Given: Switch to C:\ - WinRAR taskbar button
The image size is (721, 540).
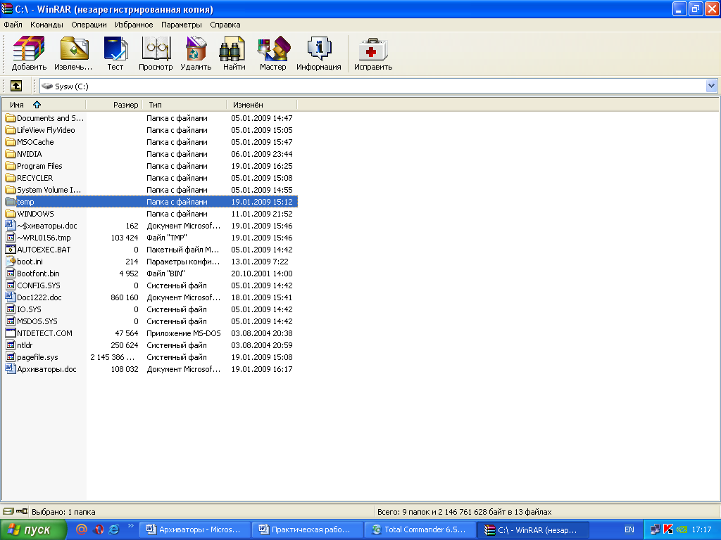Looking at the screenshot, I should (x=532, y=529).
